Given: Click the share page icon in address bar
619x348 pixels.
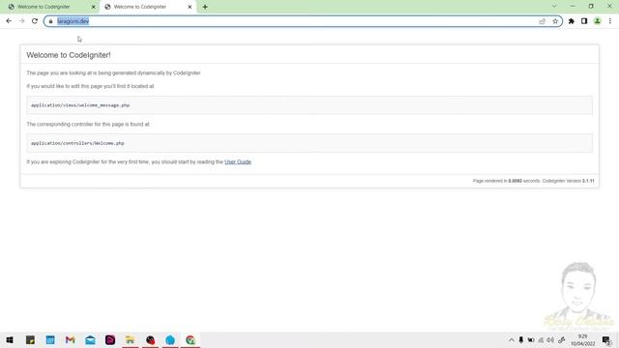Looking at the screenshot, I should point(542,21).
